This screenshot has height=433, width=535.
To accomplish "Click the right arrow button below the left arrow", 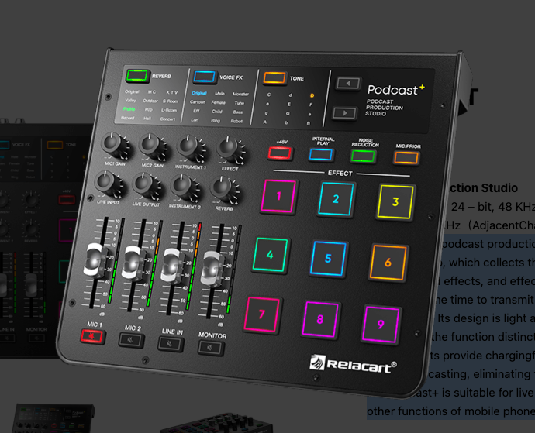I will pyautogui.click(x=344, y=113).
